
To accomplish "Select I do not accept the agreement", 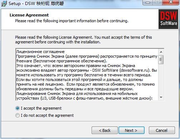I will tap(18, 115).
